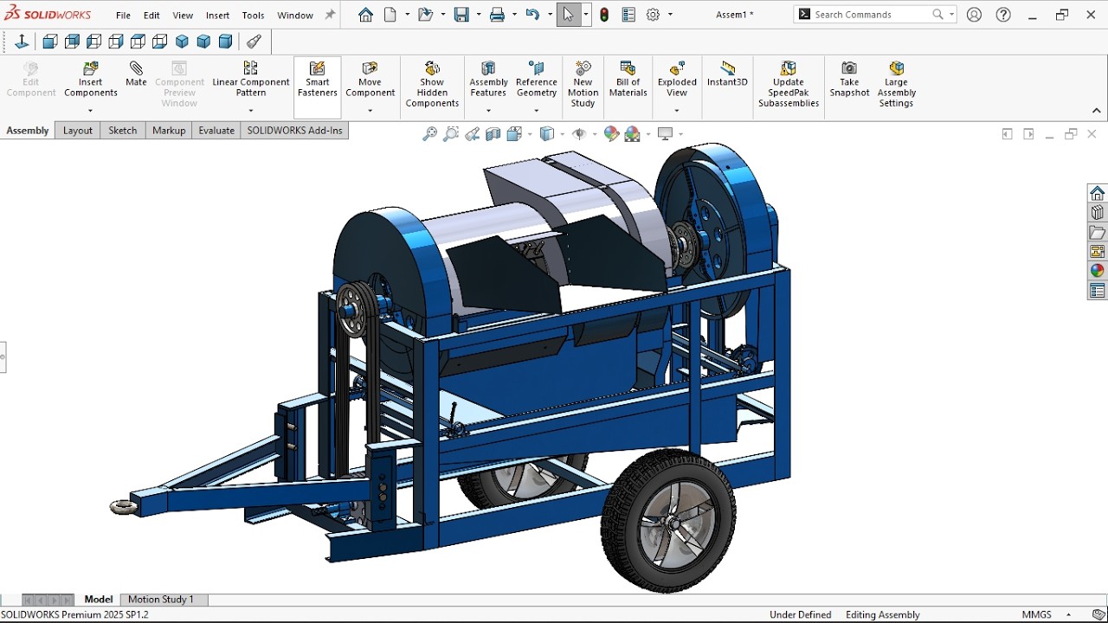The height and width of the screenshot is (623, 1108).
Task: Open Large Assembly Settings
Action: tap(896, 85)
